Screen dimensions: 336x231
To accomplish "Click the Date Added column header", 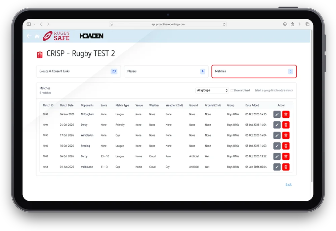I will pyautogui.click(x=252, y=105).
